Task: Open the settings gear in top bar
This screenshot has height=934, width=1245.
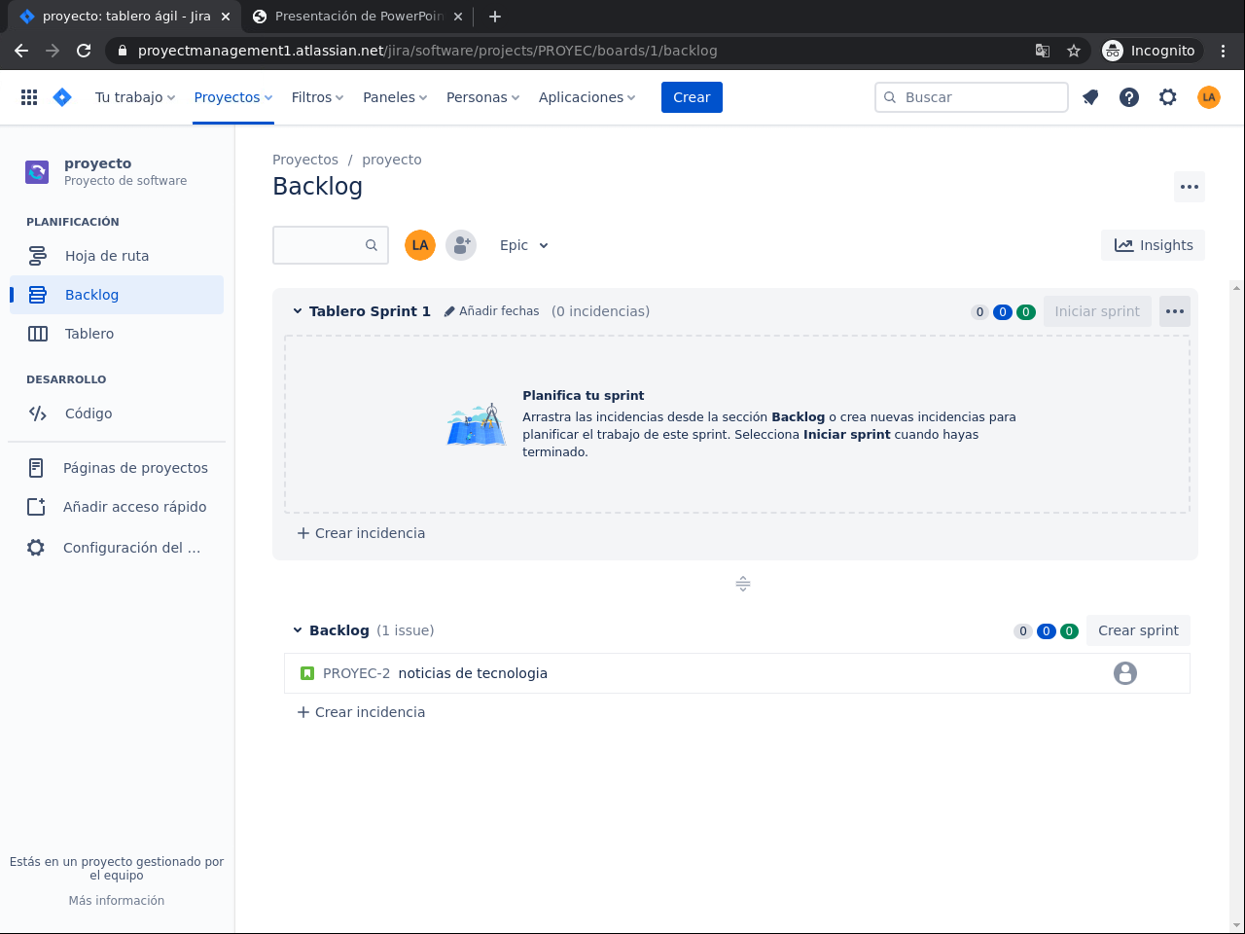Action: click(1168, 97)
